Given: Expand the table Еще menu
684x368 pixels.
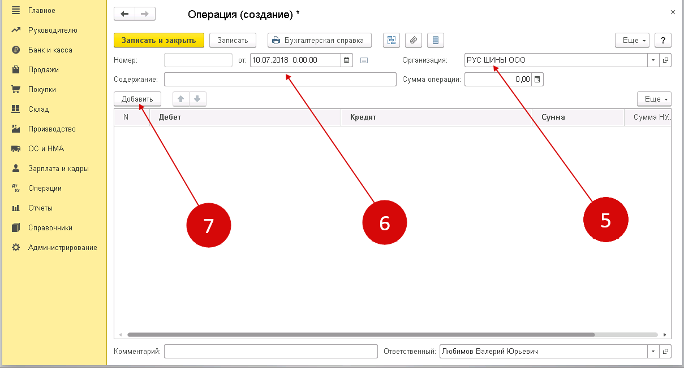Looking at the screenshot, I should [654, 99].
